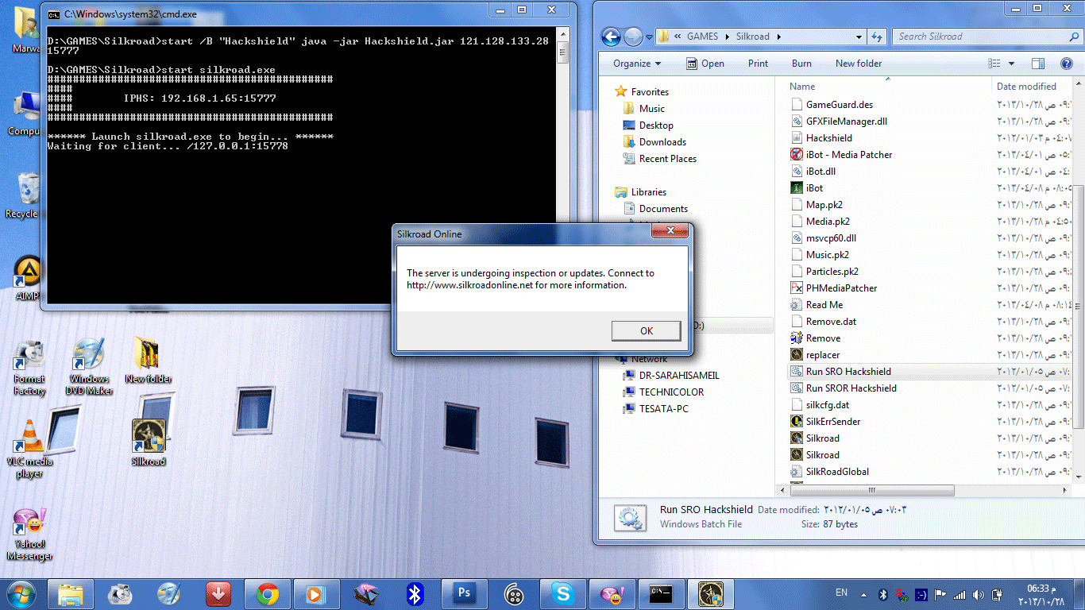Viewport: 1085px width, 610px height.
Task: Select the SilkErrSender file in Explorer
Action: (x=826, y=421)
